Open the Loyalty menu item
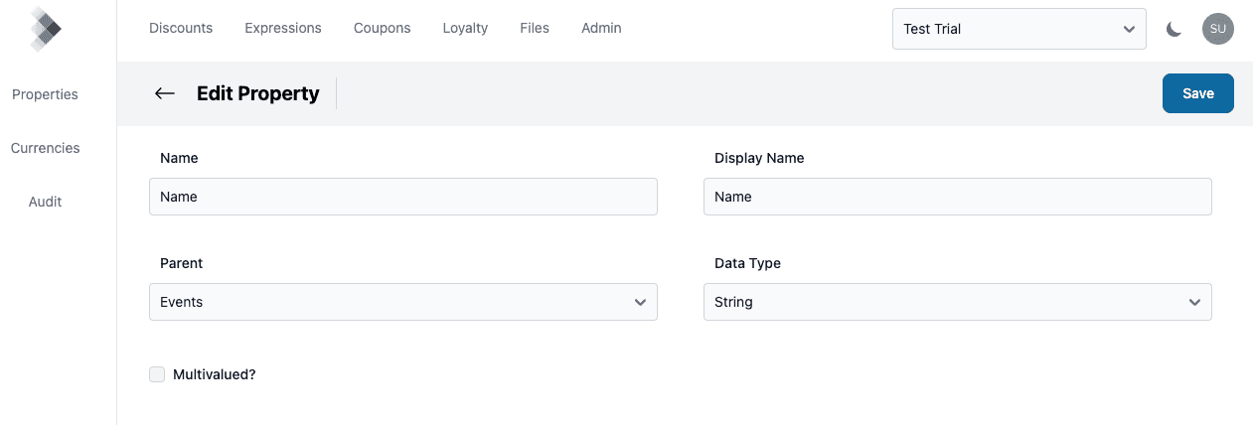The image size is (1253, 425). point(465,28)
